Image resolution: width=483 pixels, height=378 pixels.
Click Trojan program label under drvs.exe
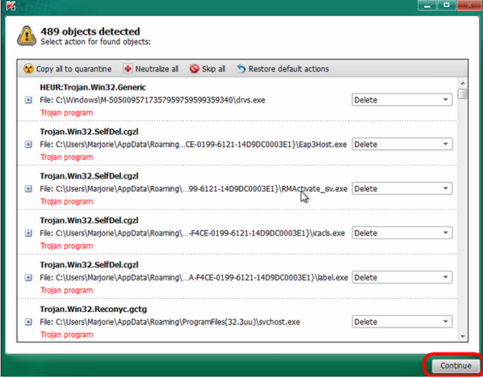pyautogui.click(x=67, y=113)
